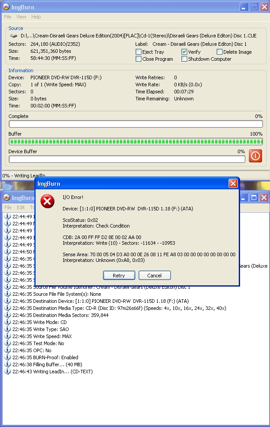
Task: Click the Device value 'PIONEER DVD-RW DVR-115D (F:)'
Action: pos(66,77)
